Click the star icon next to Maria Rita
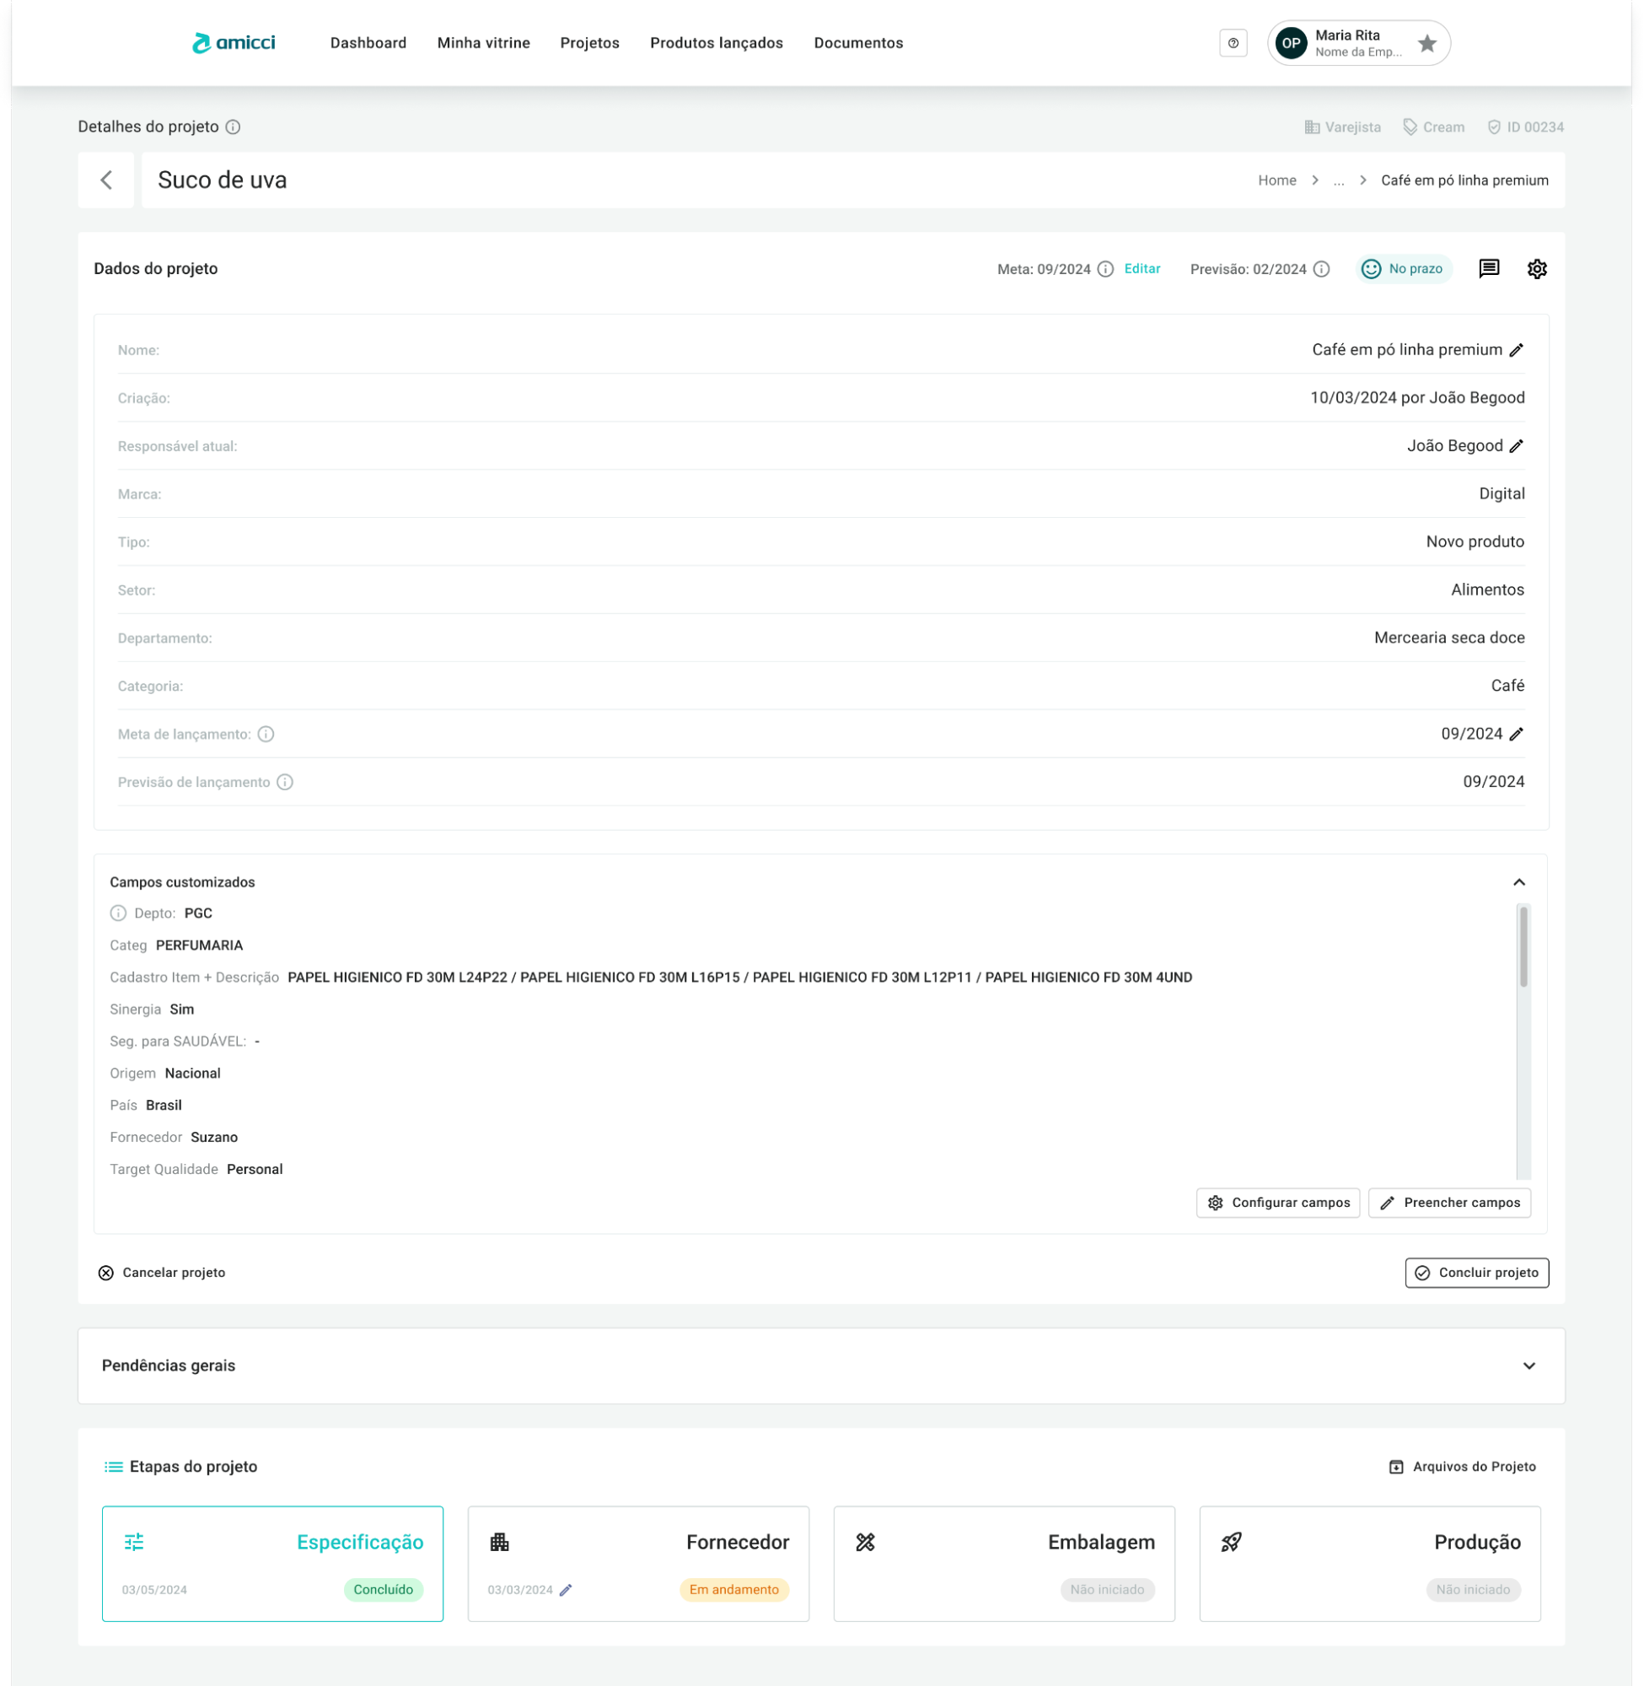Screen dimensions: 1644x1686 (x=1426, y=43)
